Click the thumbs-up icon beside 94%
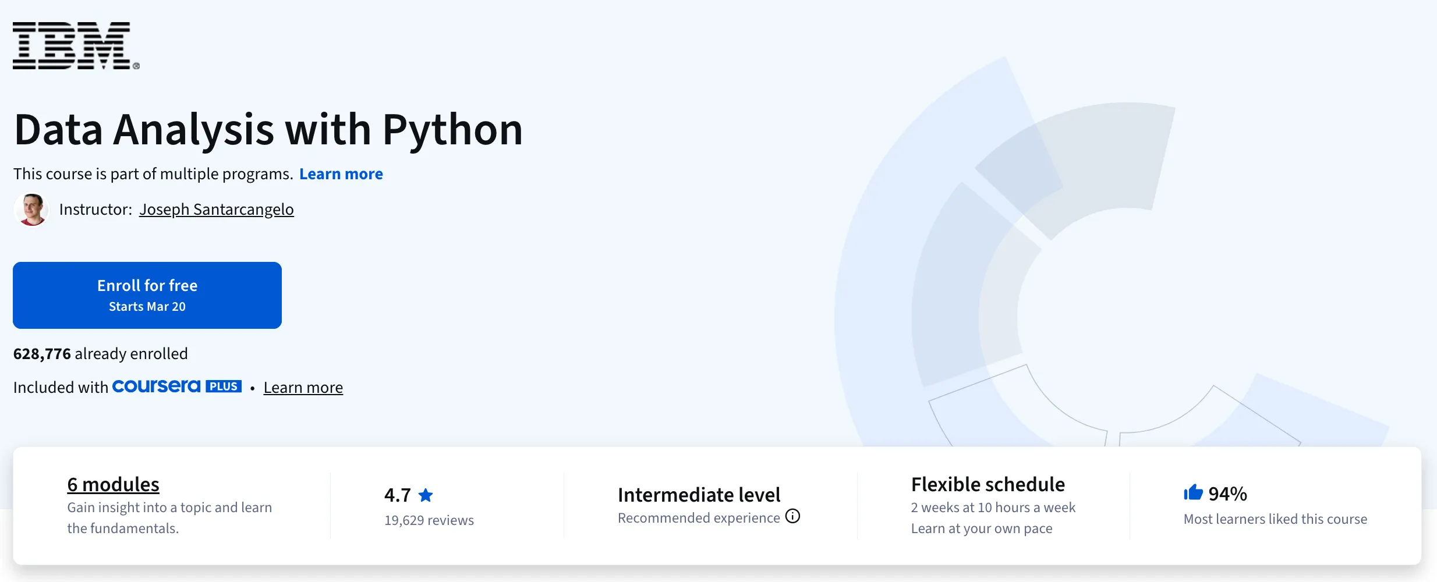Screen dimensions: 1437x582 coord(1194,492)
